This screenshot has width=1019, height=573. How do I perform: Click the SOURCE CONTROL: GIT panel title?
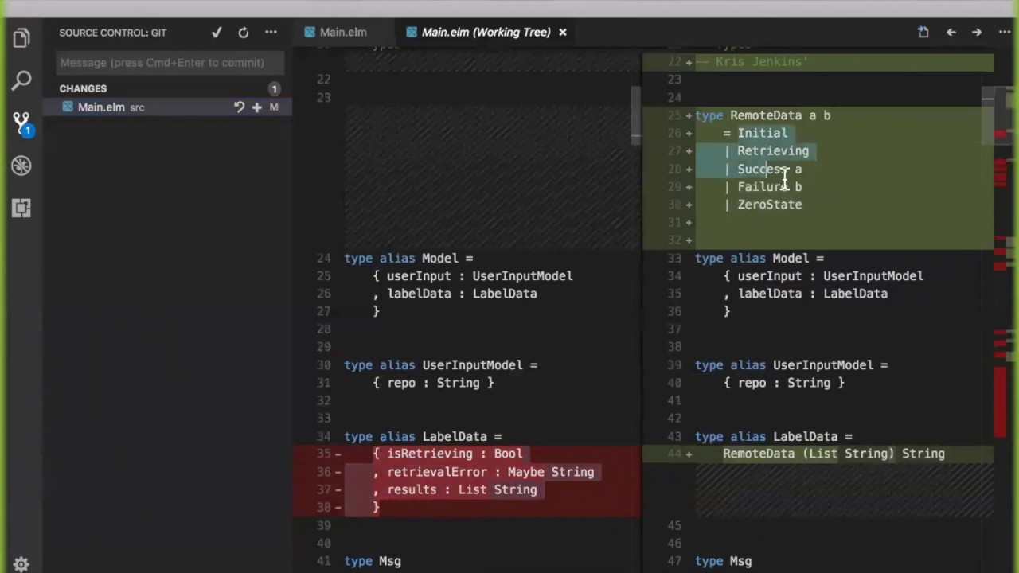point(113,33)
